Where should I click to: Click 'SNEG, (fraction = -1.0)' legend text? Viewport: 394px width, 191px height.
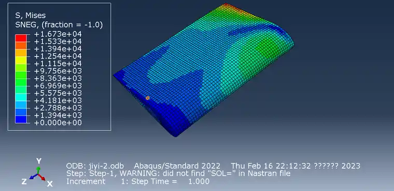(59, 25)
